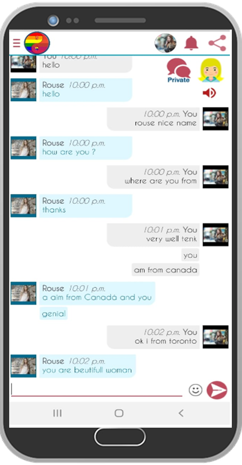Select the "you are beutifull woman" message
This screenshot has width=242, height=465.
tap(88, 366)
